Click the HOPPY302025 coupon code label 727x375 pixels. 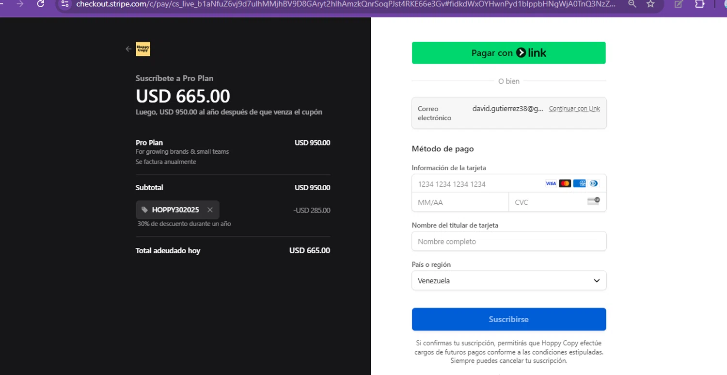pyautogui.click(x=175, y=210)
